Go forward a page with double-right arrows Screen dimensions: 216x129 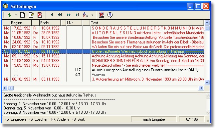pos(69,15)
